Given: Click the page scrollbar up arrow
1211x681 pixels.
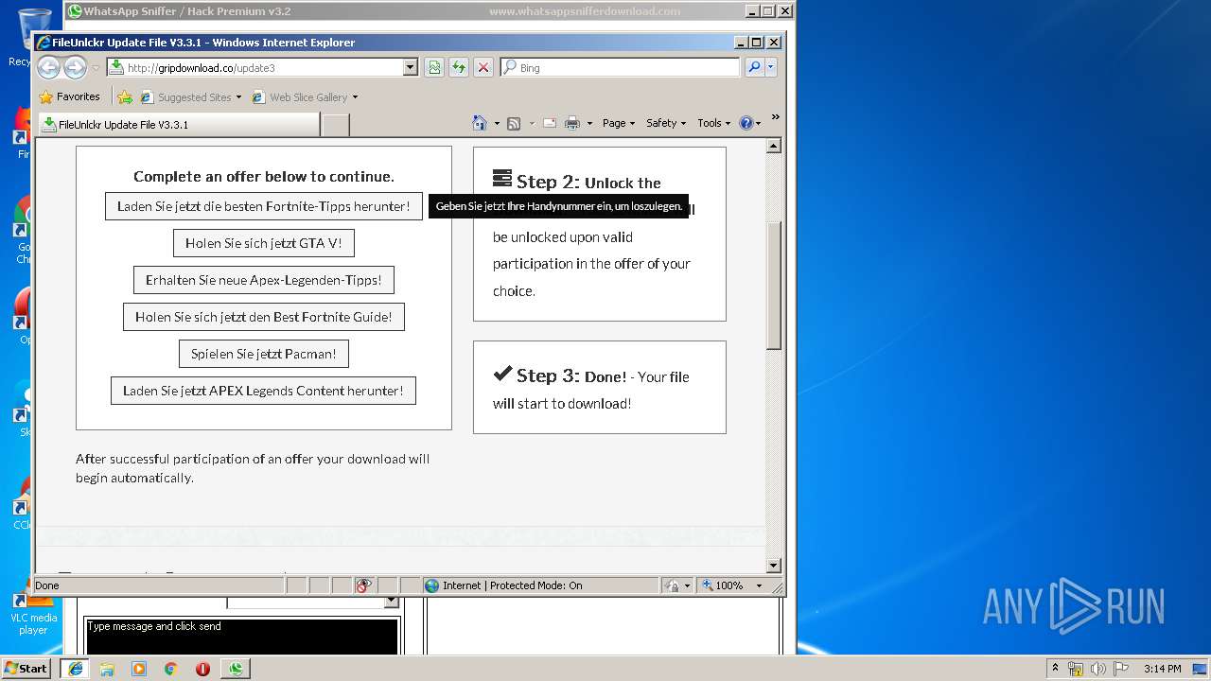Looking at the screenshot, I should click(774, 146).
